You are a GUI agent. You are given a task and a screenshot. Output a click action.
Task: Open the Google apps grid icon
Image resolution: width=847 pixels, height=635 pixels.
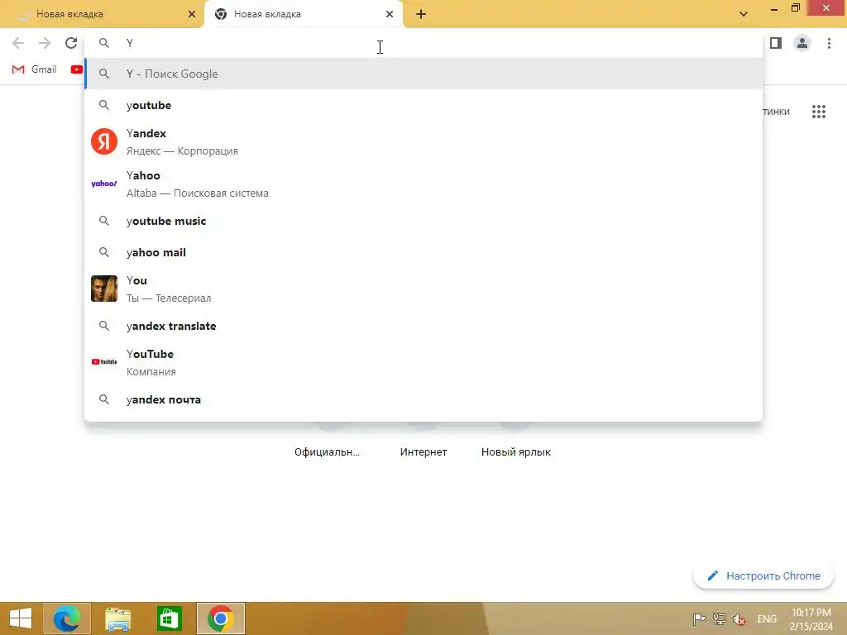[x=819, y=112]
